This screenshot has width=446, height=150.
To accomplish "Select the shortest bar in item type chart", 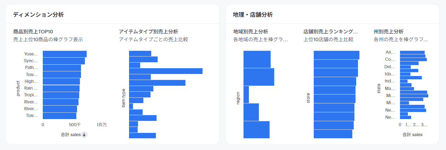I will 131,106.
